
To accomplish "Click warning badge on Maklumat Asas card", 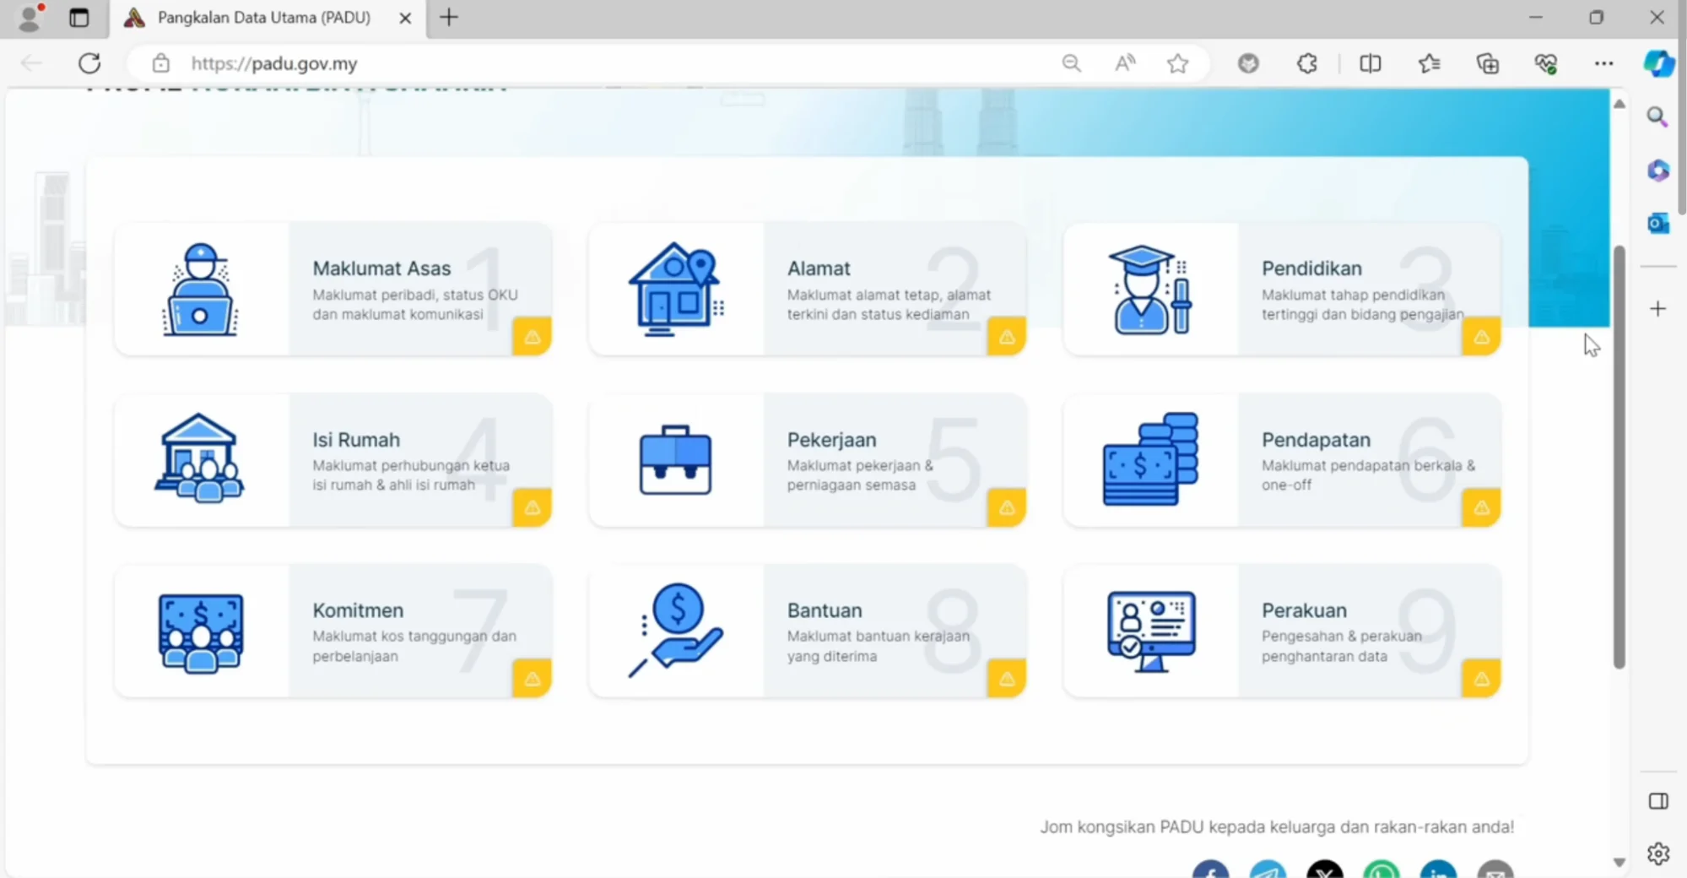I will click(532, 336).
